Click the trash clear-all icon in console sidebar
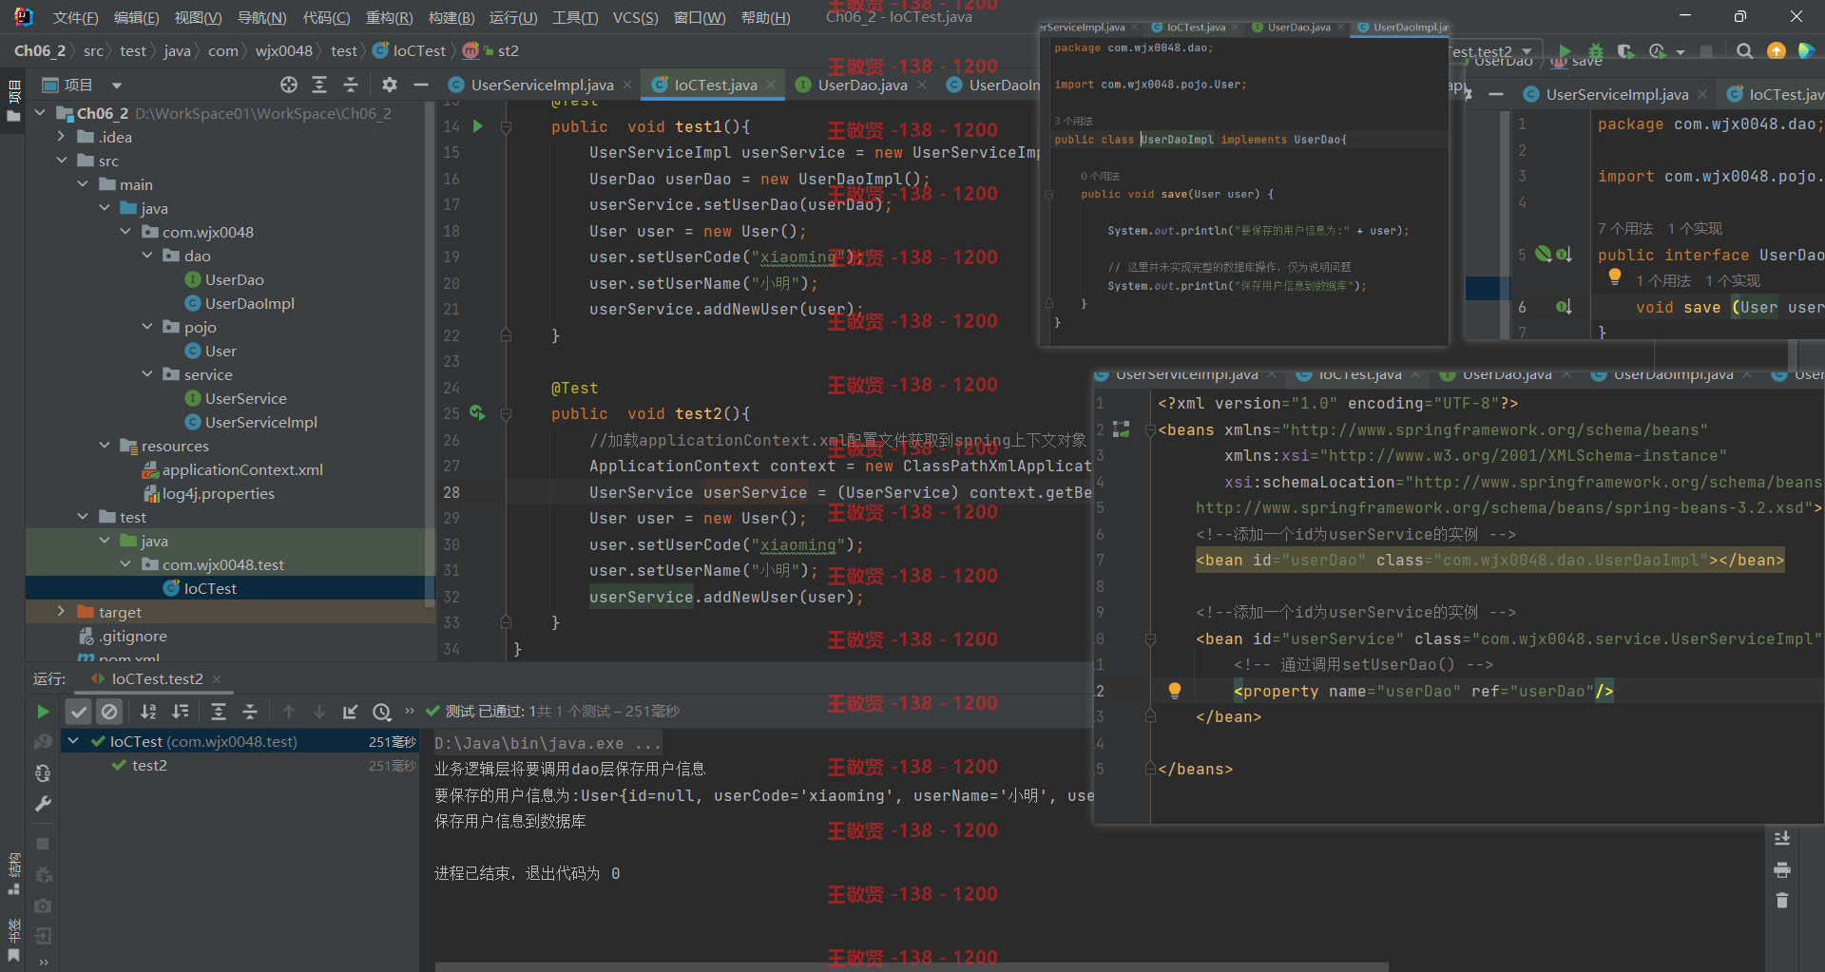The width and height of the screenshot is (1825, 972). (x=1782, y=900)
